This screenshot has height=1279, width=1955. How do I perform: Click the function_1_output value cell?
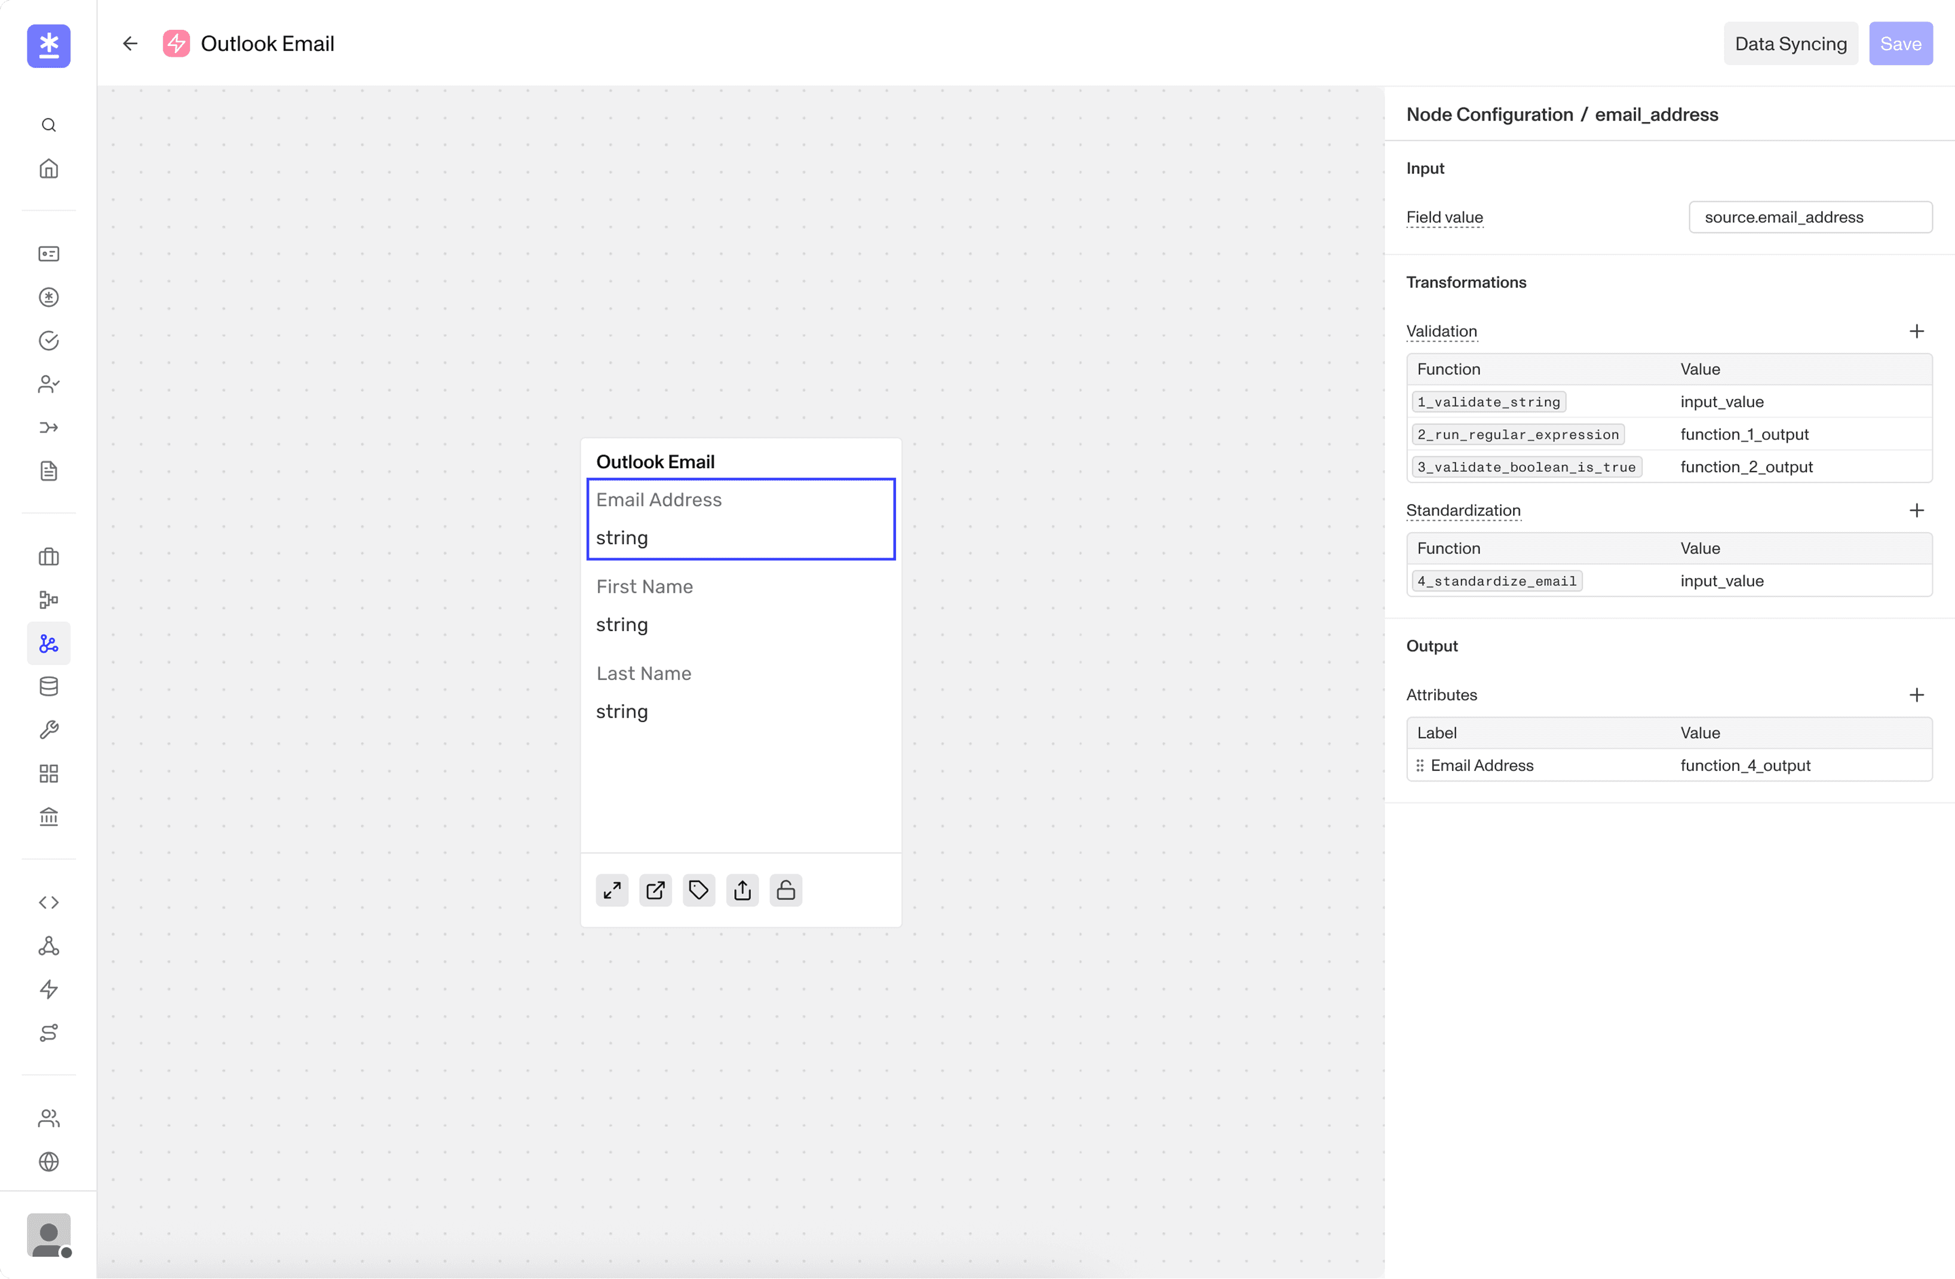pyautogui.click(x=1744, y=434)
